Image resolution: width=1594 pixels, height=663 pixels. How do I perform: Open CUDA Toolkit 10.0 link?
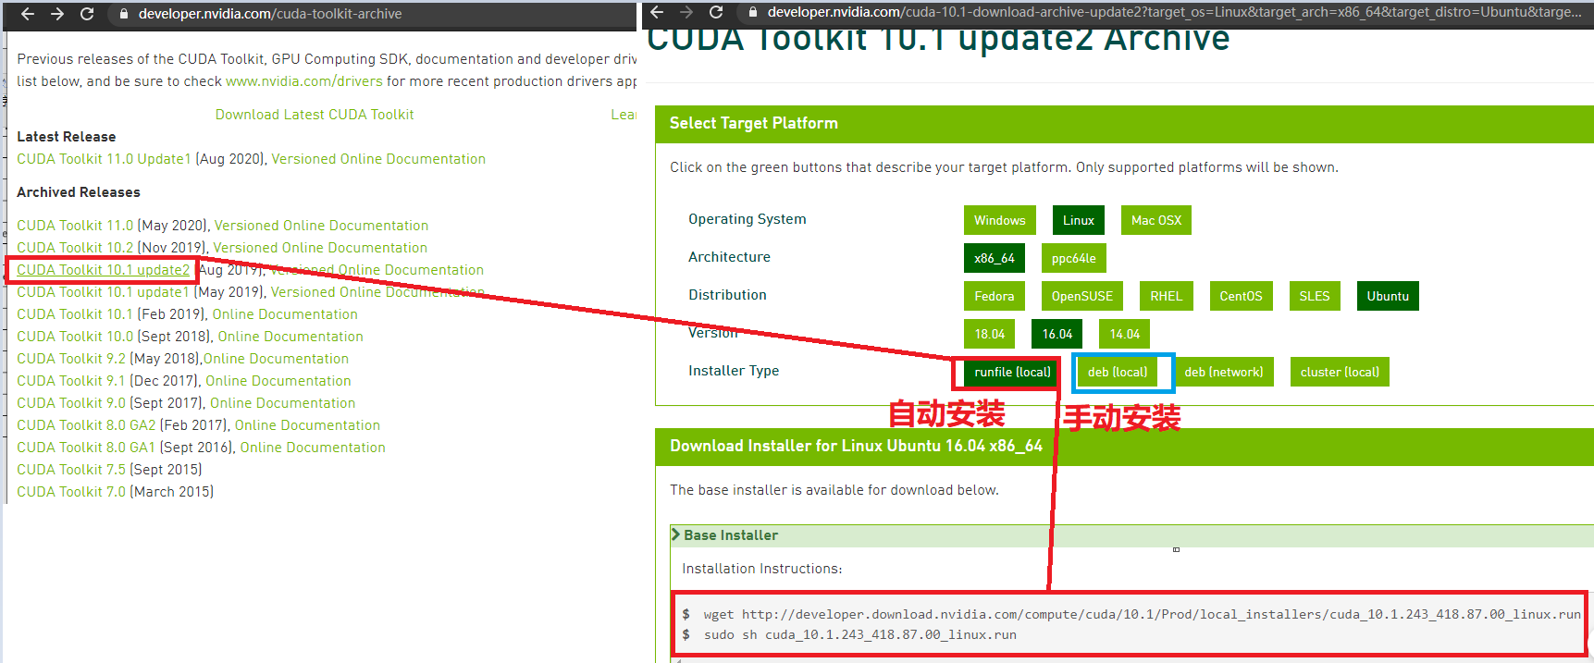click(75, 337)
